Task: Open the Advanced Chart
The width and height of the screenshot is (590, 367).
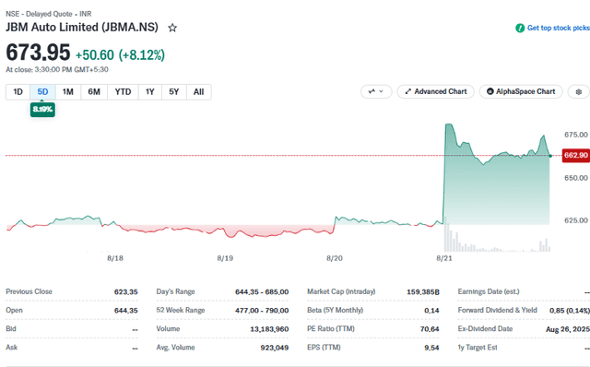Action: pyautogui.click(x=436, y=91)
